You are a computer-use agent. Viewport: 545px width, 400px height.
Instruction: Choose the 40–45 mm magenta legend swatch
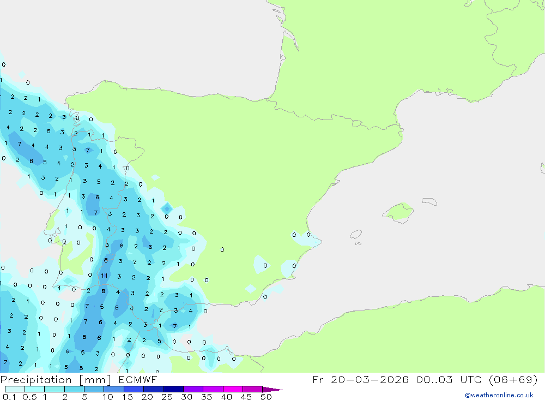coord(233,389)
